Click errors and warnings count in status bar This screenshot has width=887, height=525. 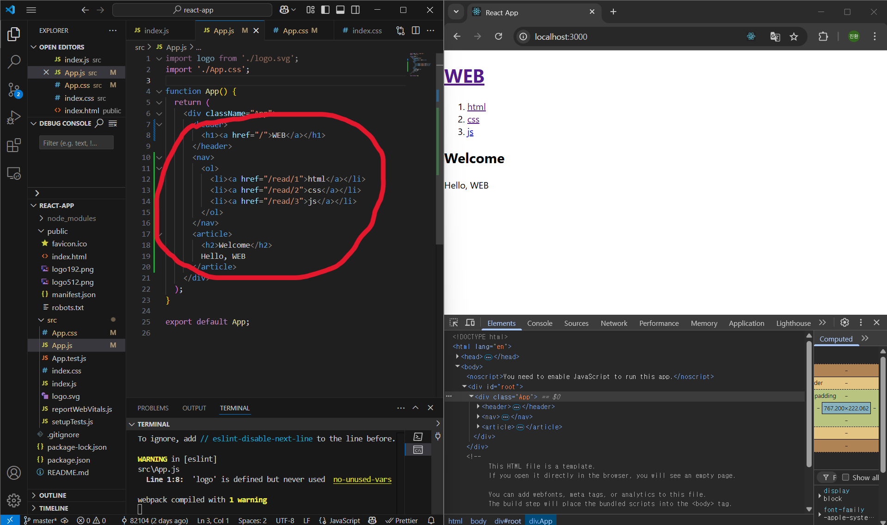[x=92, y=520]
